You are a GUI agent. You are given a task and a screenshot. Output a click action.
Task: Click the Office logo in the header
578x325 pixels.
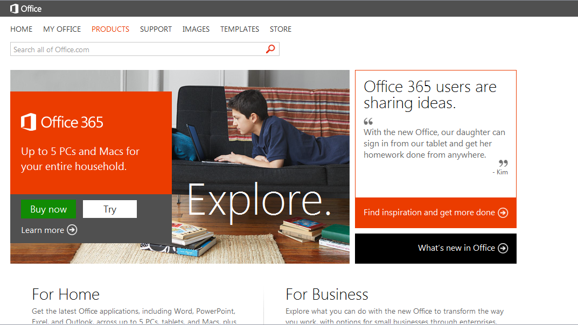pos(25,9)
